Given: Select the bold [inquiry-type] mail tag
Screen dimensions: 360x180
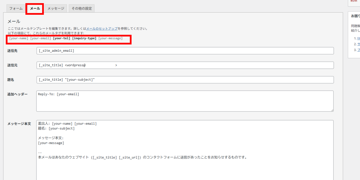Looking at the screenshot, I should pyautogui.click(x=84, y=38).
